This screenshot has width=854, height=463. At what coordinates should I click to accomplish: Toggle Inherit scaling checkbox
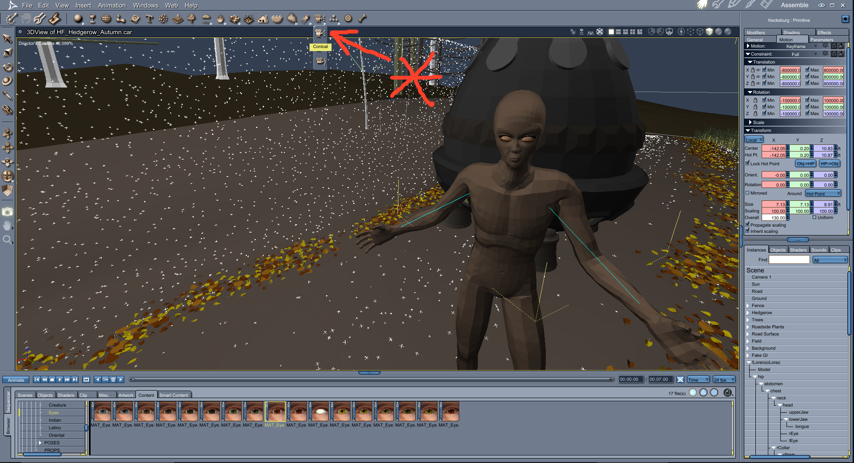pos(747,231)
